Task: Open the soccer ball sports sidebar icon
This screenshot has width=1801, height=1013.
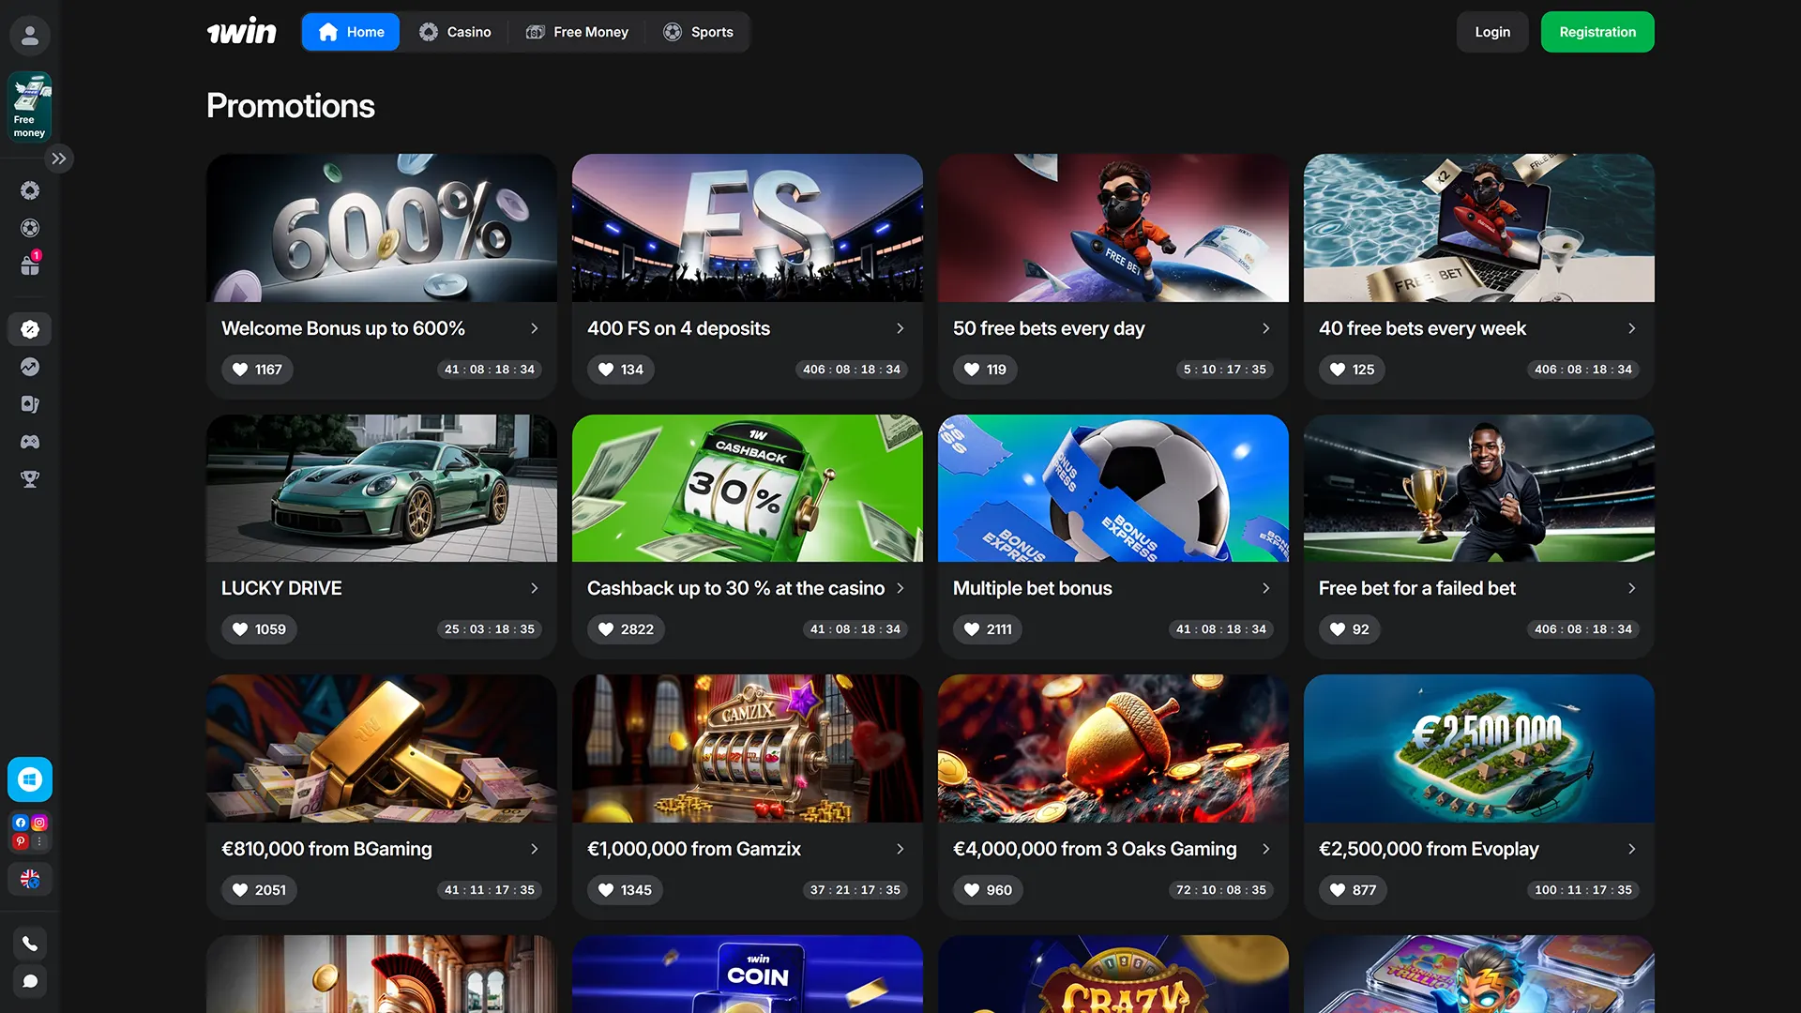Action: 30,228
